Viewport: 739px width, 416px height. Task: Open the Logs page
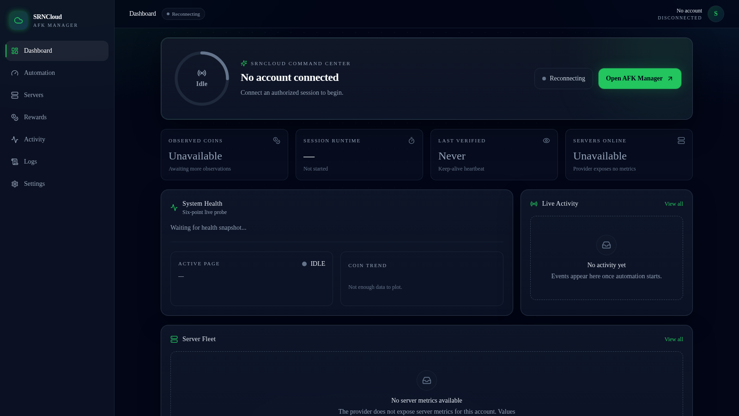pos(57,162)
